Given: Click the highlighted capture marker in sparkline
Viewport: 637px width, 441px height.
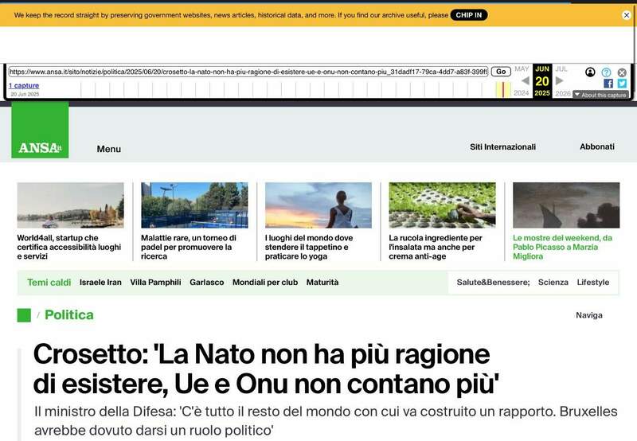Looking at the screenshot, I should click(x=503, y=89).
